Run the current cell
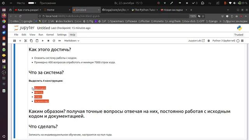The image size is (249, 140). [x=43, y=41]
